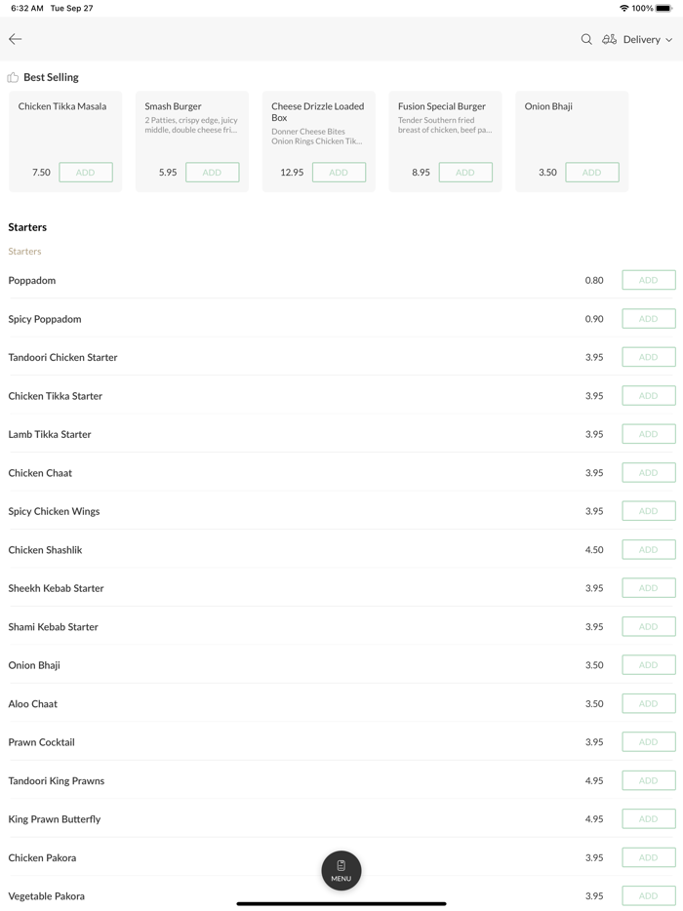Add Poppadom to the order
This screenshot has width=683, height=911.
point(649,280)
